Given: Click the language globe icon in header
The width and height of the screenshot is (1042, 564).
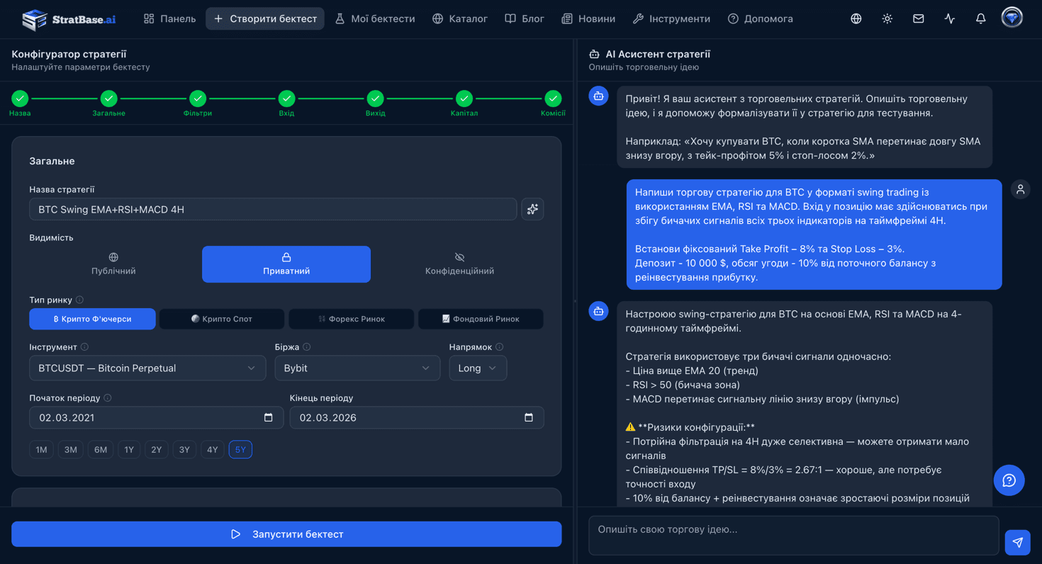Looking at the screenshot, I should (856, 18).
